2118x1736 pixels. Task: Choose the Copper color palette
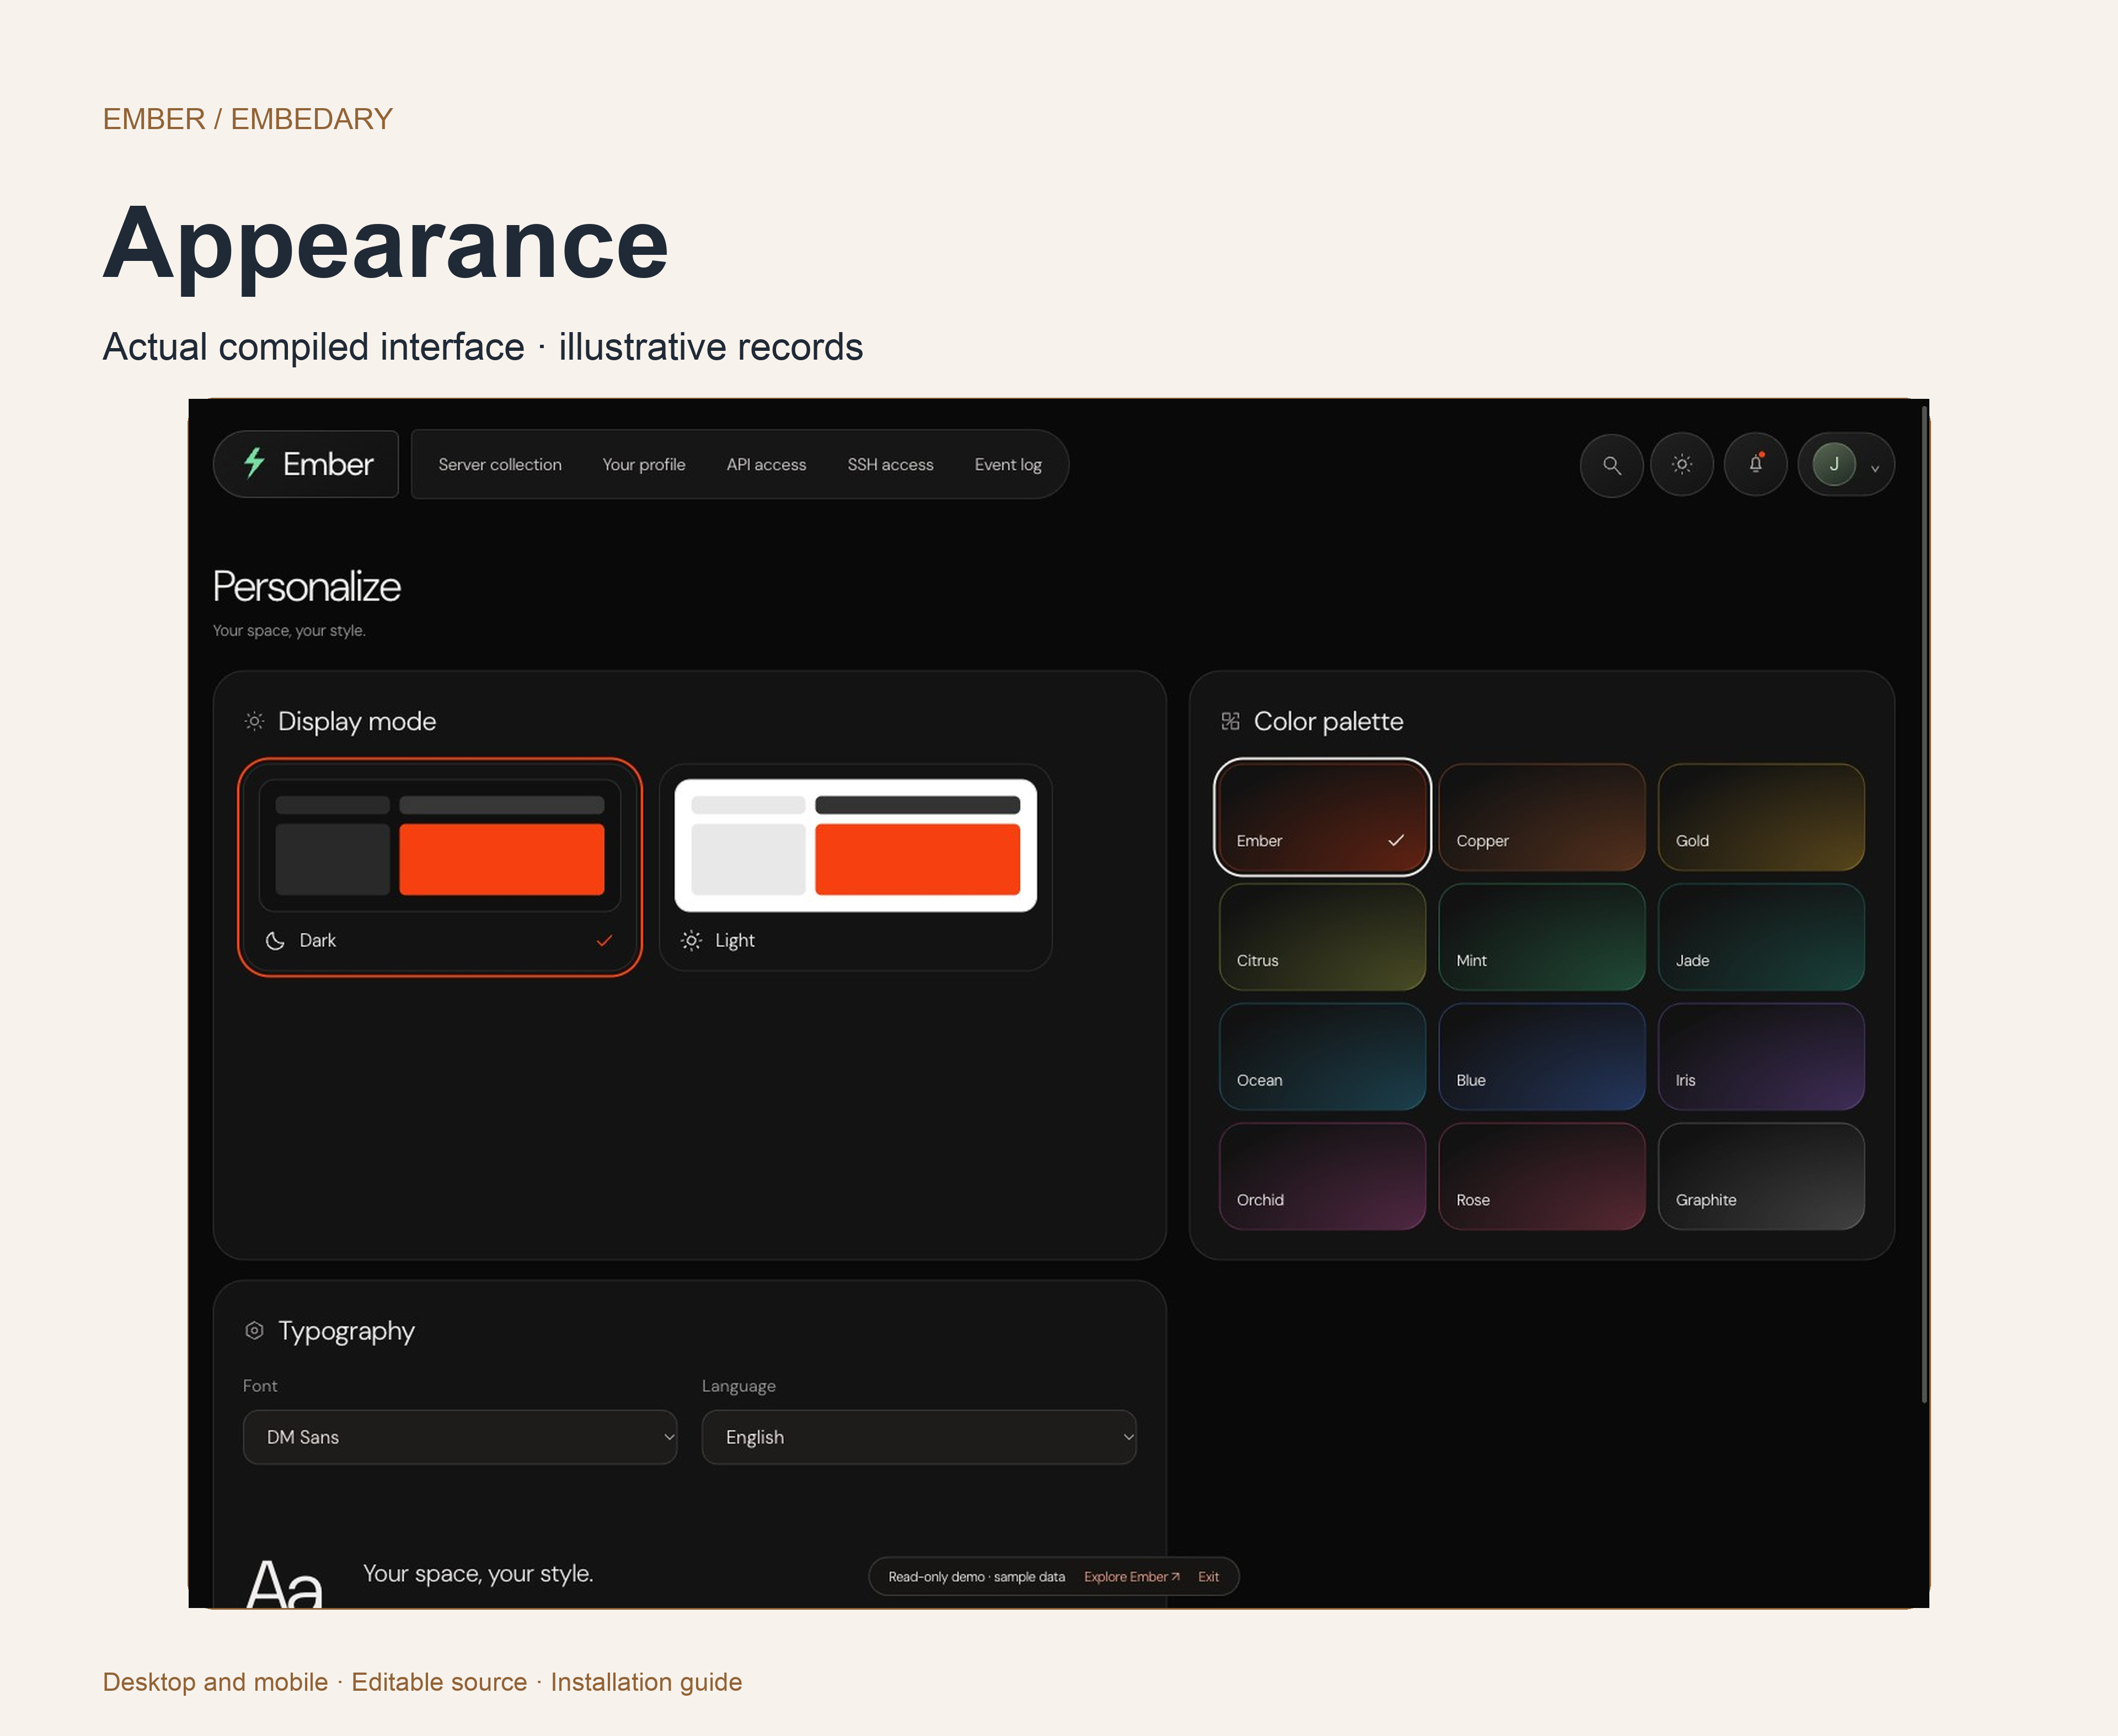tap(1542, 817)
